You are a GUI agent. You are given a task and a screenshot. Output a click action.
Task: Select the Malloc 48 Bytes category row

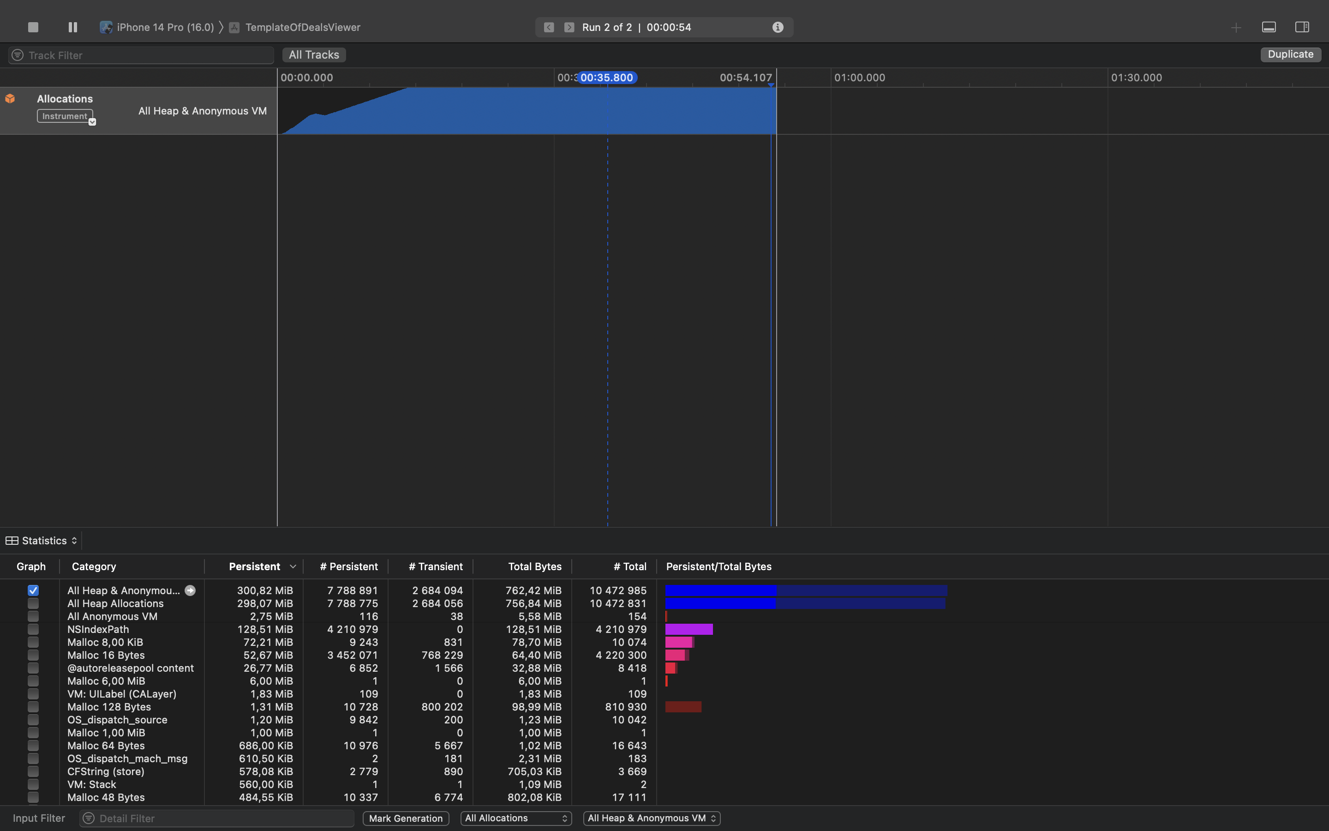(x=664, y=797)
